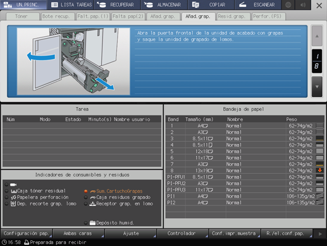Click tray 8 paper level indicator

[319, 171]
